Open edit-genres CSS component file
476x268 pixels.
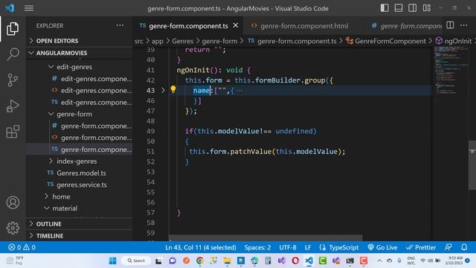pos(96,79)
